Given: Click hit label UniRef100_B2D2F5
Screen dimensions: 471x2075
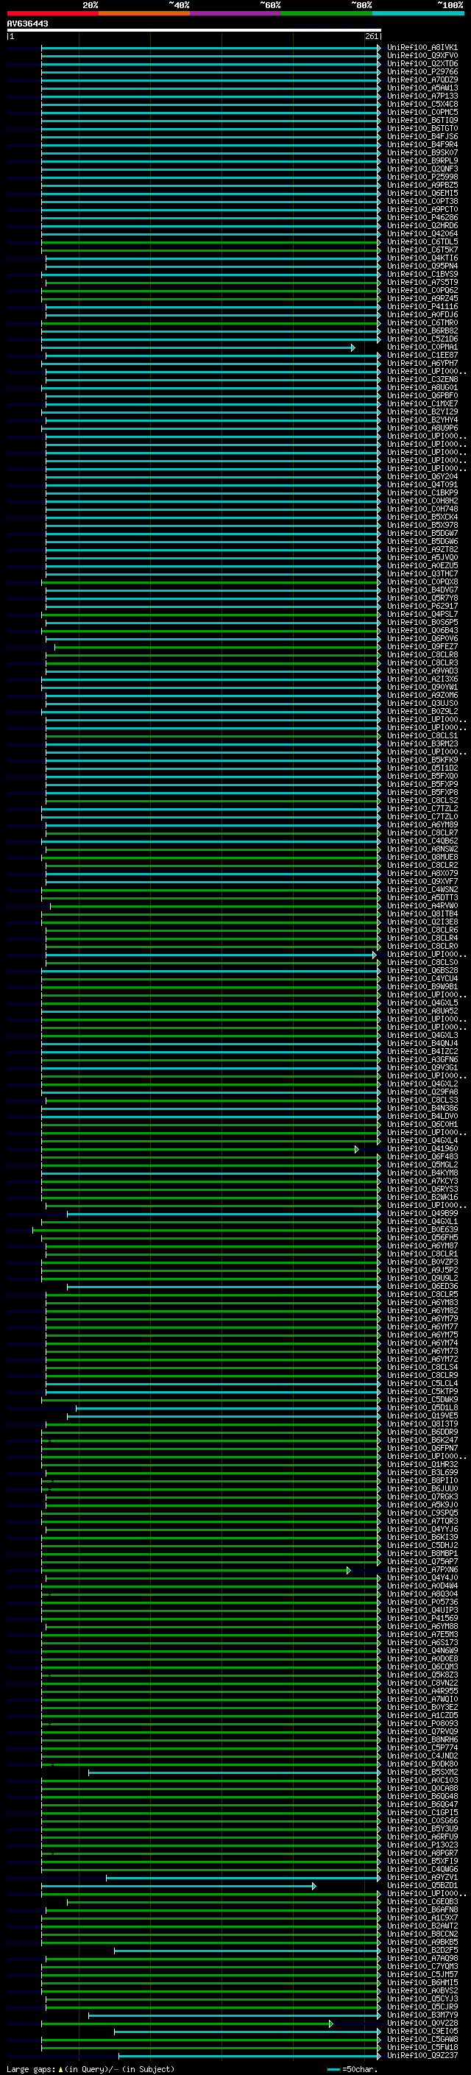Looking at the screenshot, I should tap(422, 1951).
